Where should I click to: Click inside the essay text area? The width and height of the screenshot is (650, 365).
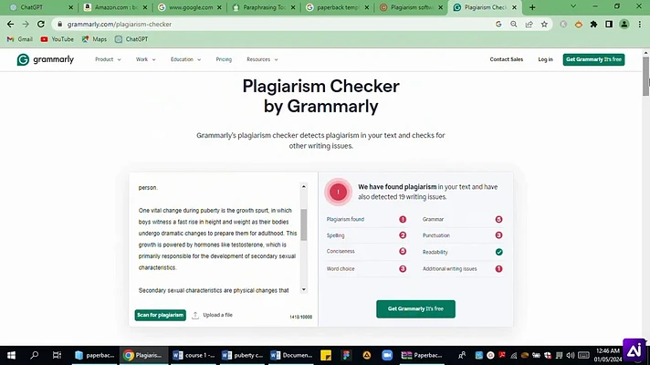click(x=217, y=239)
